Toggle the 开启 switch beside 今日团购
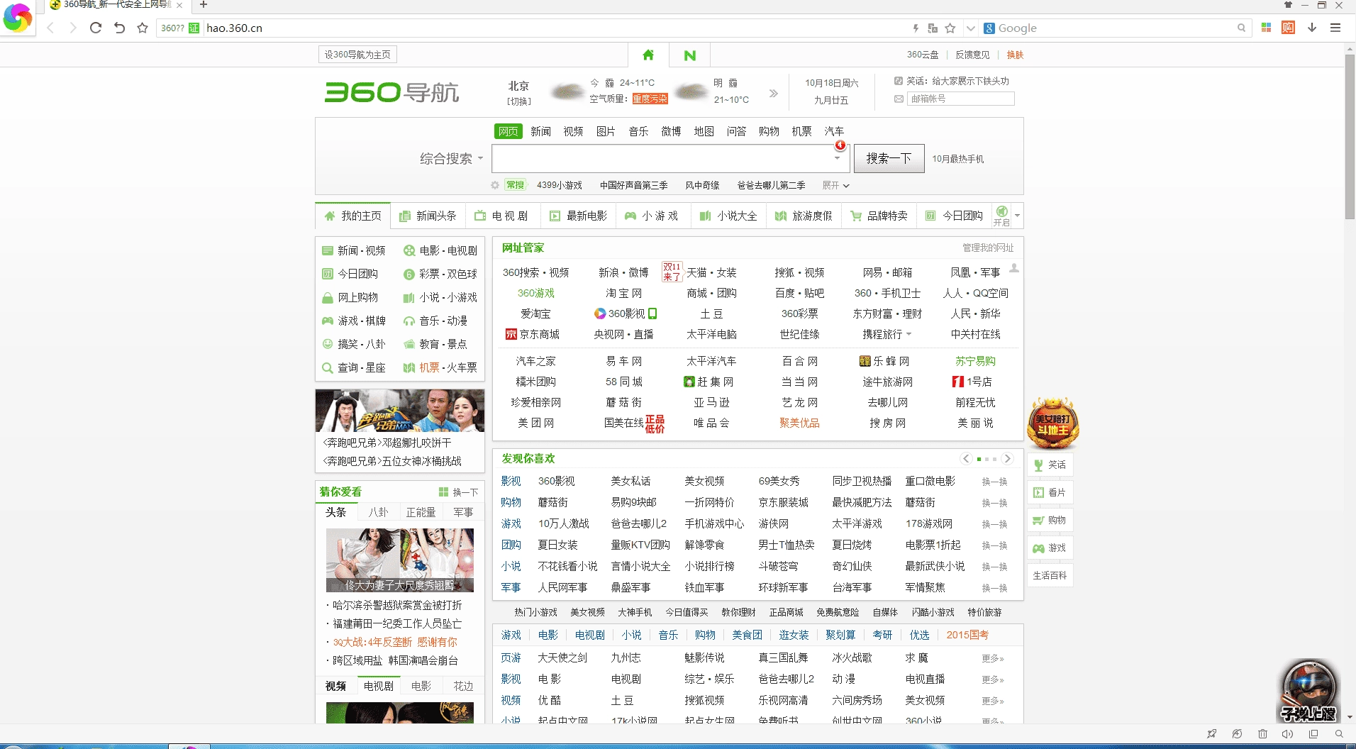The height and width of the screenshot is (749, 1356). click(x=1001, y=216)
